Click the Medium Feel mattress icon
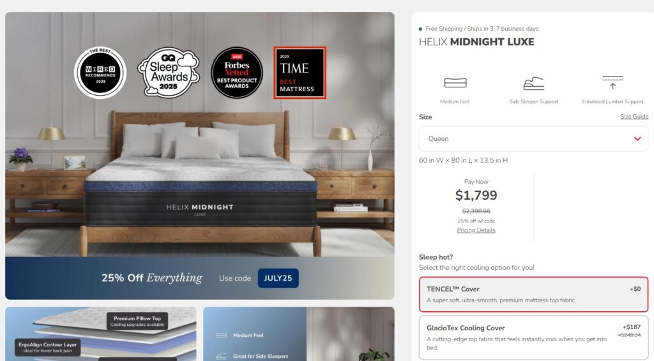This screenshot has width=654, height=361. [x=455, y=83]
